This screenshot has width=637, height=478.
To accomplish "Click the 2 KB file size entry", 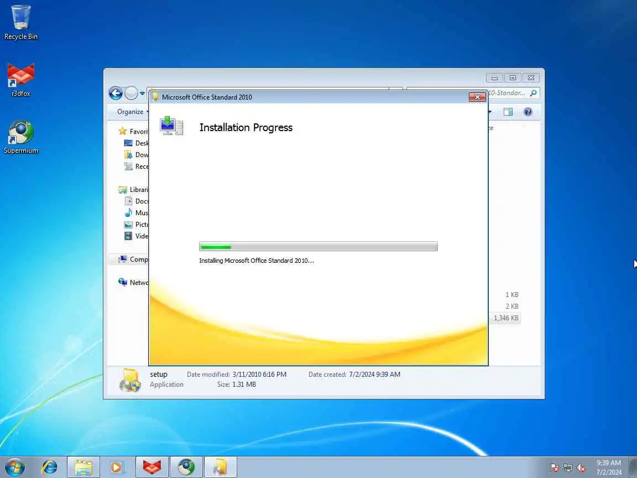I will (512, 306).
